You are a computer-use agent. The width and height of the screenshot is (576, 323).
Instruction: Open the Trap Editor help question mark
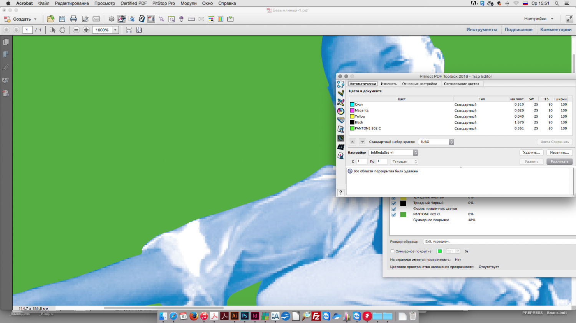(341, 192)
